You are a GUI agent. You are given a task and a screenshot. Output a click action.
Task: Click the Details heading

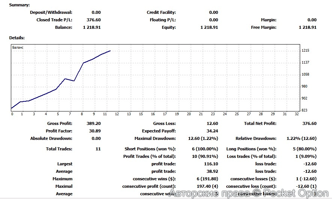17,38
